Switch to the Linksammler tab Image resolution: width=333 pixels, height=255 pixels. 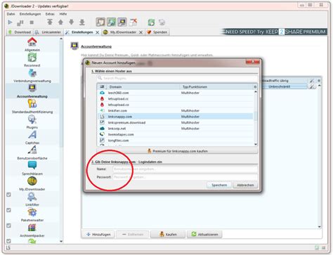48,32
